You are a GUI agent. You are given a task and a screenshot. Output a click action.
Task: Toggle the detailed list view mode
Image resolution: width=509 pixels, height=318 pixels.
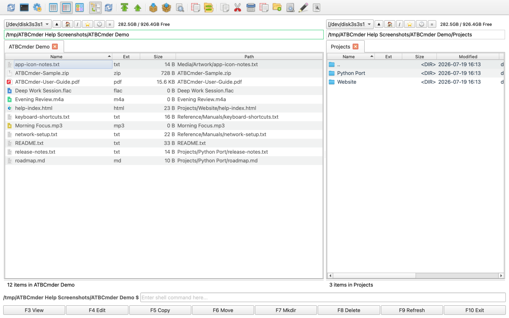[66, 8]
